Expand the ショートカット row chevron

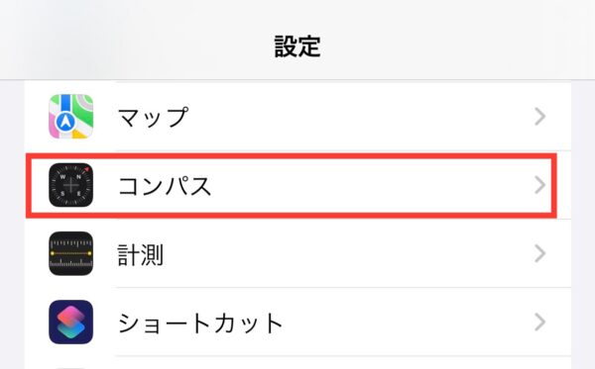point(540,323)
